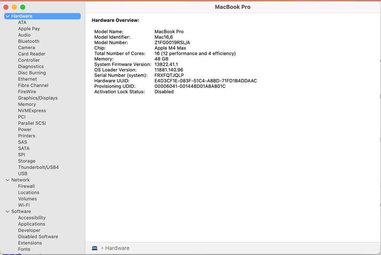This screenshot has width=381, height=255.
Task: Open the Audio hardware entry
Action: (24, 35)
